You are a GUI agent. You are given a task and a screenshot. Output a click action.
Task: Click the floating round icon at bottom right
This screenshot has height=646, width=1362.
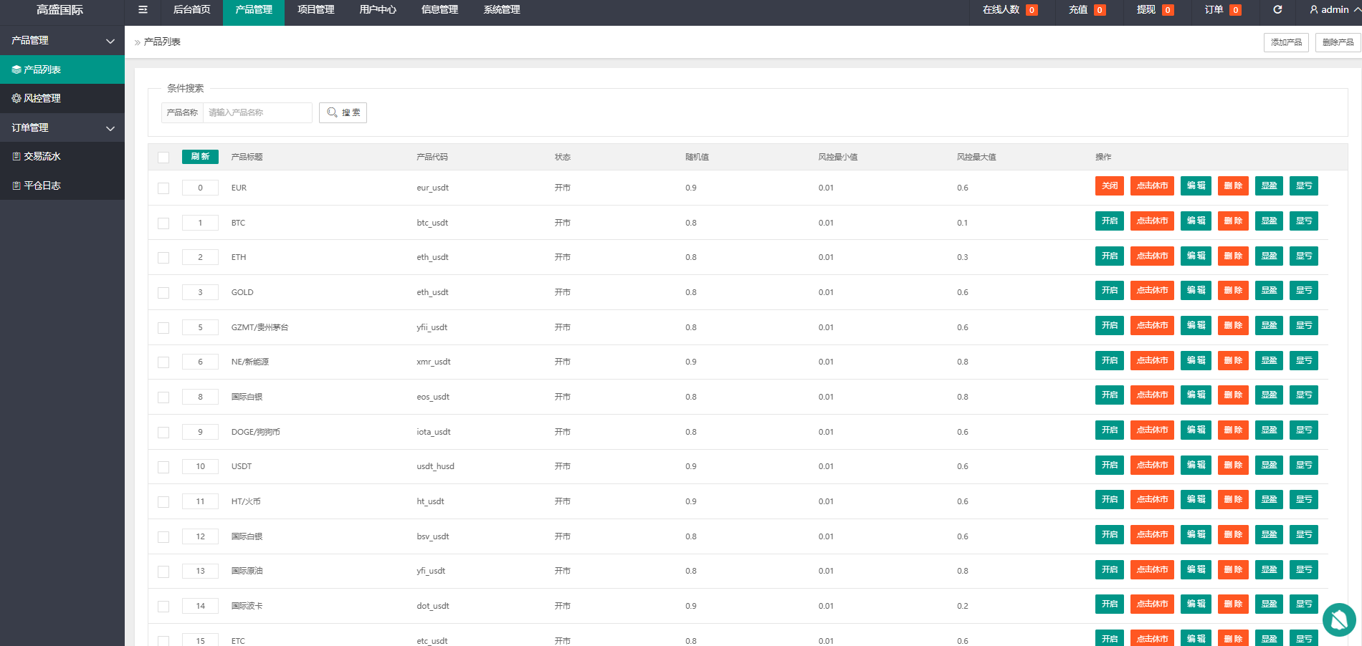click(1338, 620)
